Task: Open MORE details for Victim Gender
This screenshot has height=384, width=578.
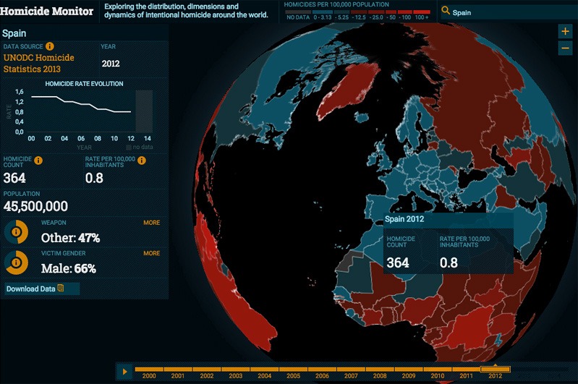Action: tap(151, 253)
